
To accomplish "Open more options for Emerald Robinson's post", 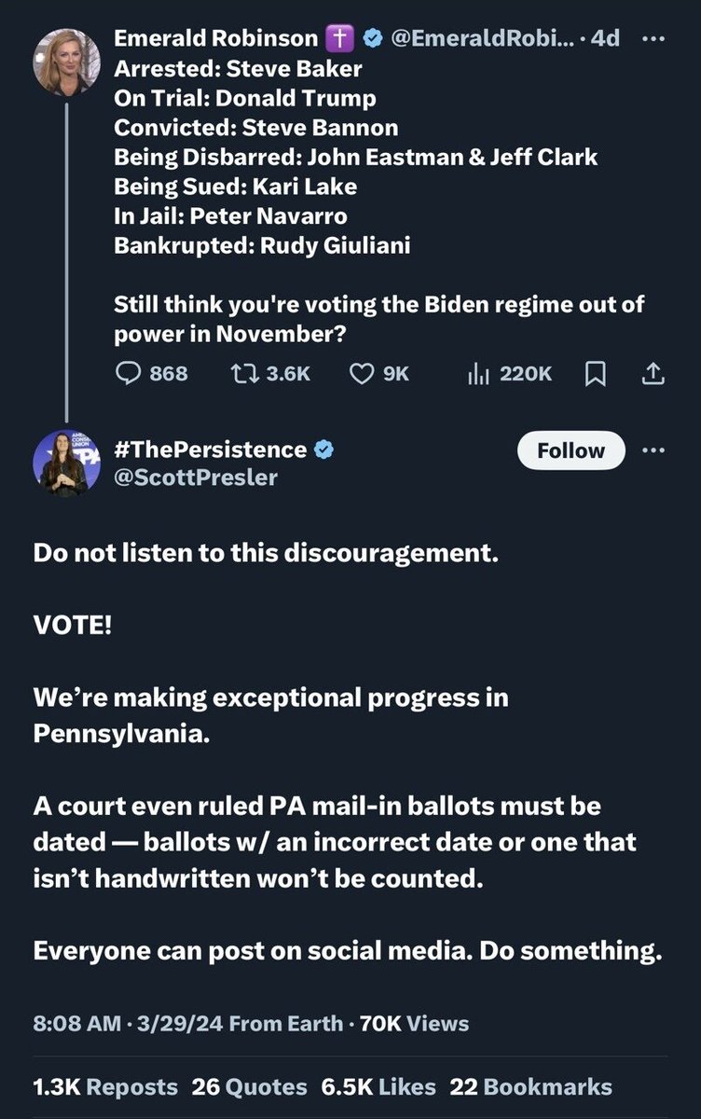I will (x=655, y=38).
